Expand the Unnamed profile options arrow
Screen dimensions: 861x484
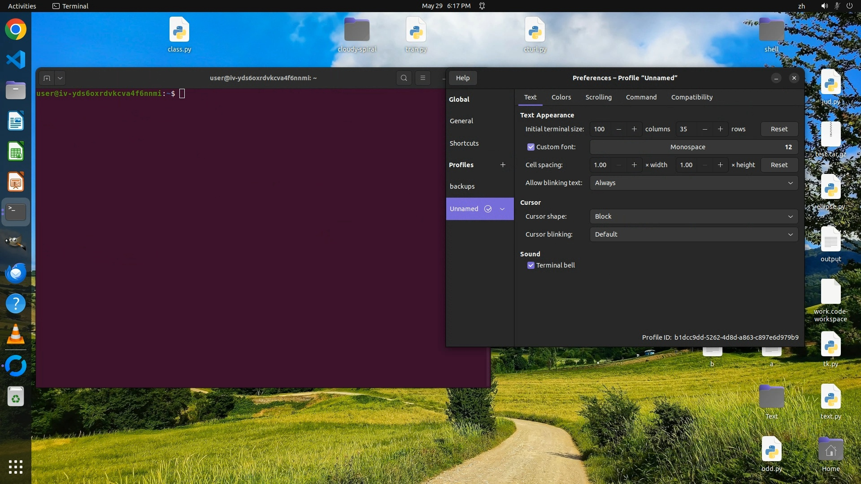[x=502, y=209]
